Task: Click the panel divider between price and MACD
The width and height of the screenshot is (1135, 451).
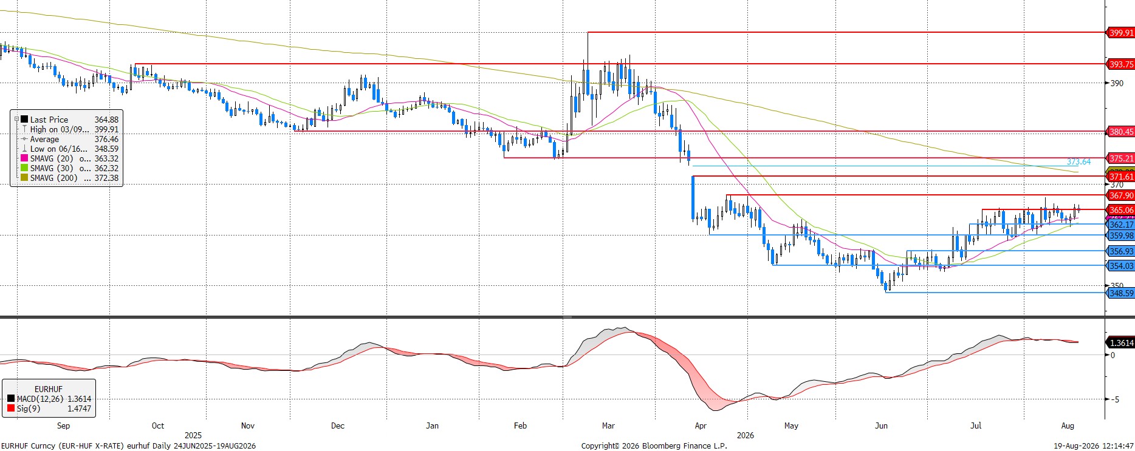Action: (567, 317)
